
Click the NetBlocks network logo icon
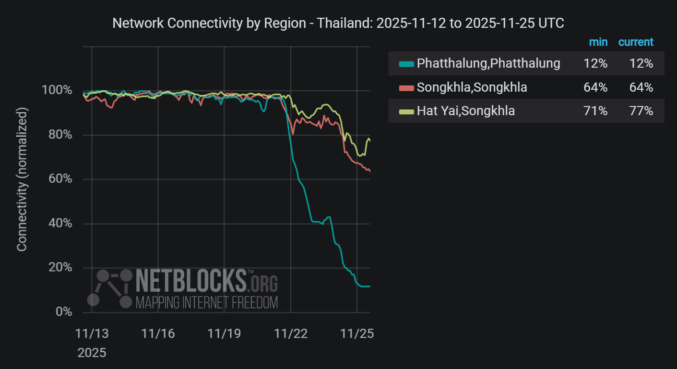click(110, 288)
